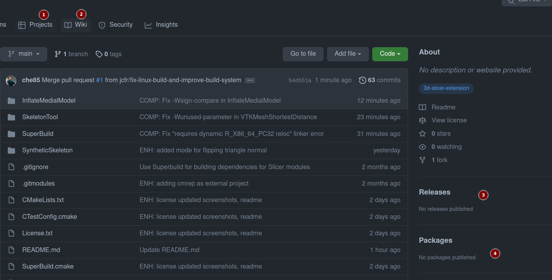Expand the main branch dropdown
The image size is (552, 280).
[24, 54]
